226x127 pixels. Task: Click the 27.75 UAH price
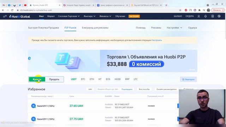(x=76, y=119)
